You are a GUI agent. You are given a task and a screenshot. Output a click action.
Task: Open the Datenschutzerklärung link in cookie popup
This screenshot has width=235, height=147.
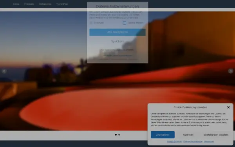pos(193,141)
